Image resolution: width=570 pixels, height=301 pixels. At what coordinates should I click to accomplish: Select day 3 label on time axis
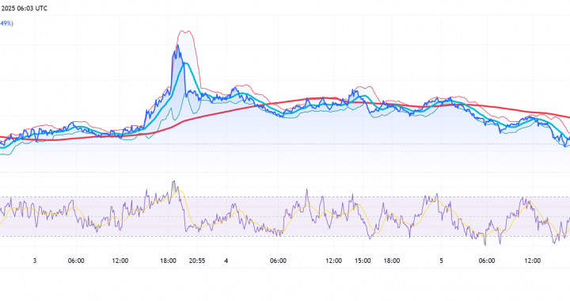[x=35, y=261]
